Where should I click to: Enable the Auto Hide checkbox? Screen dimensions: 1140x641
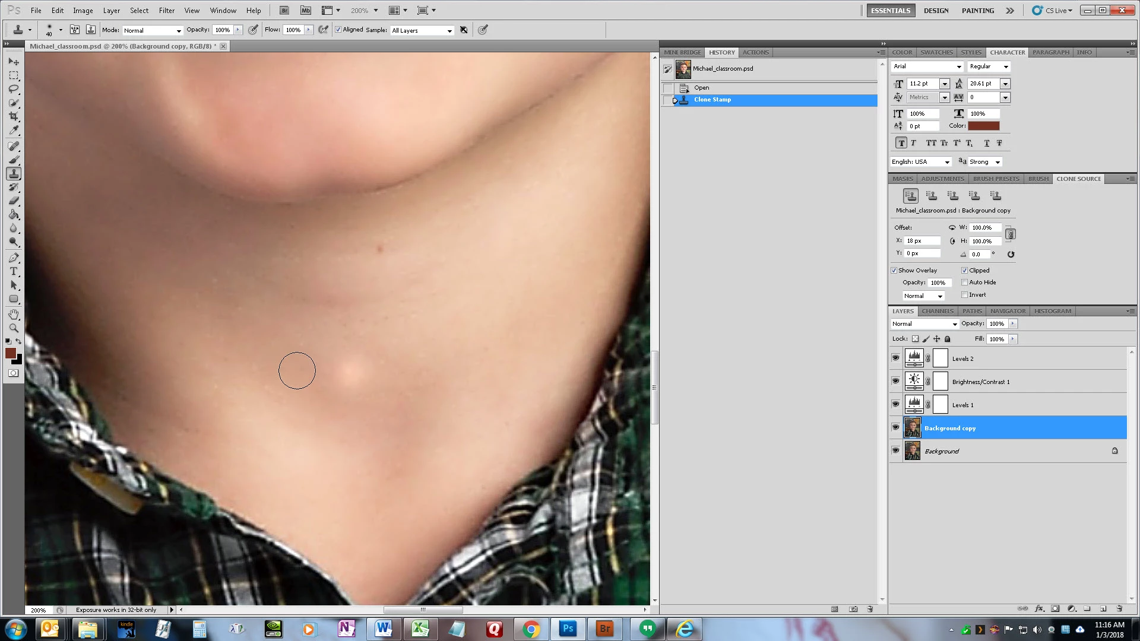tap(965, 283)
